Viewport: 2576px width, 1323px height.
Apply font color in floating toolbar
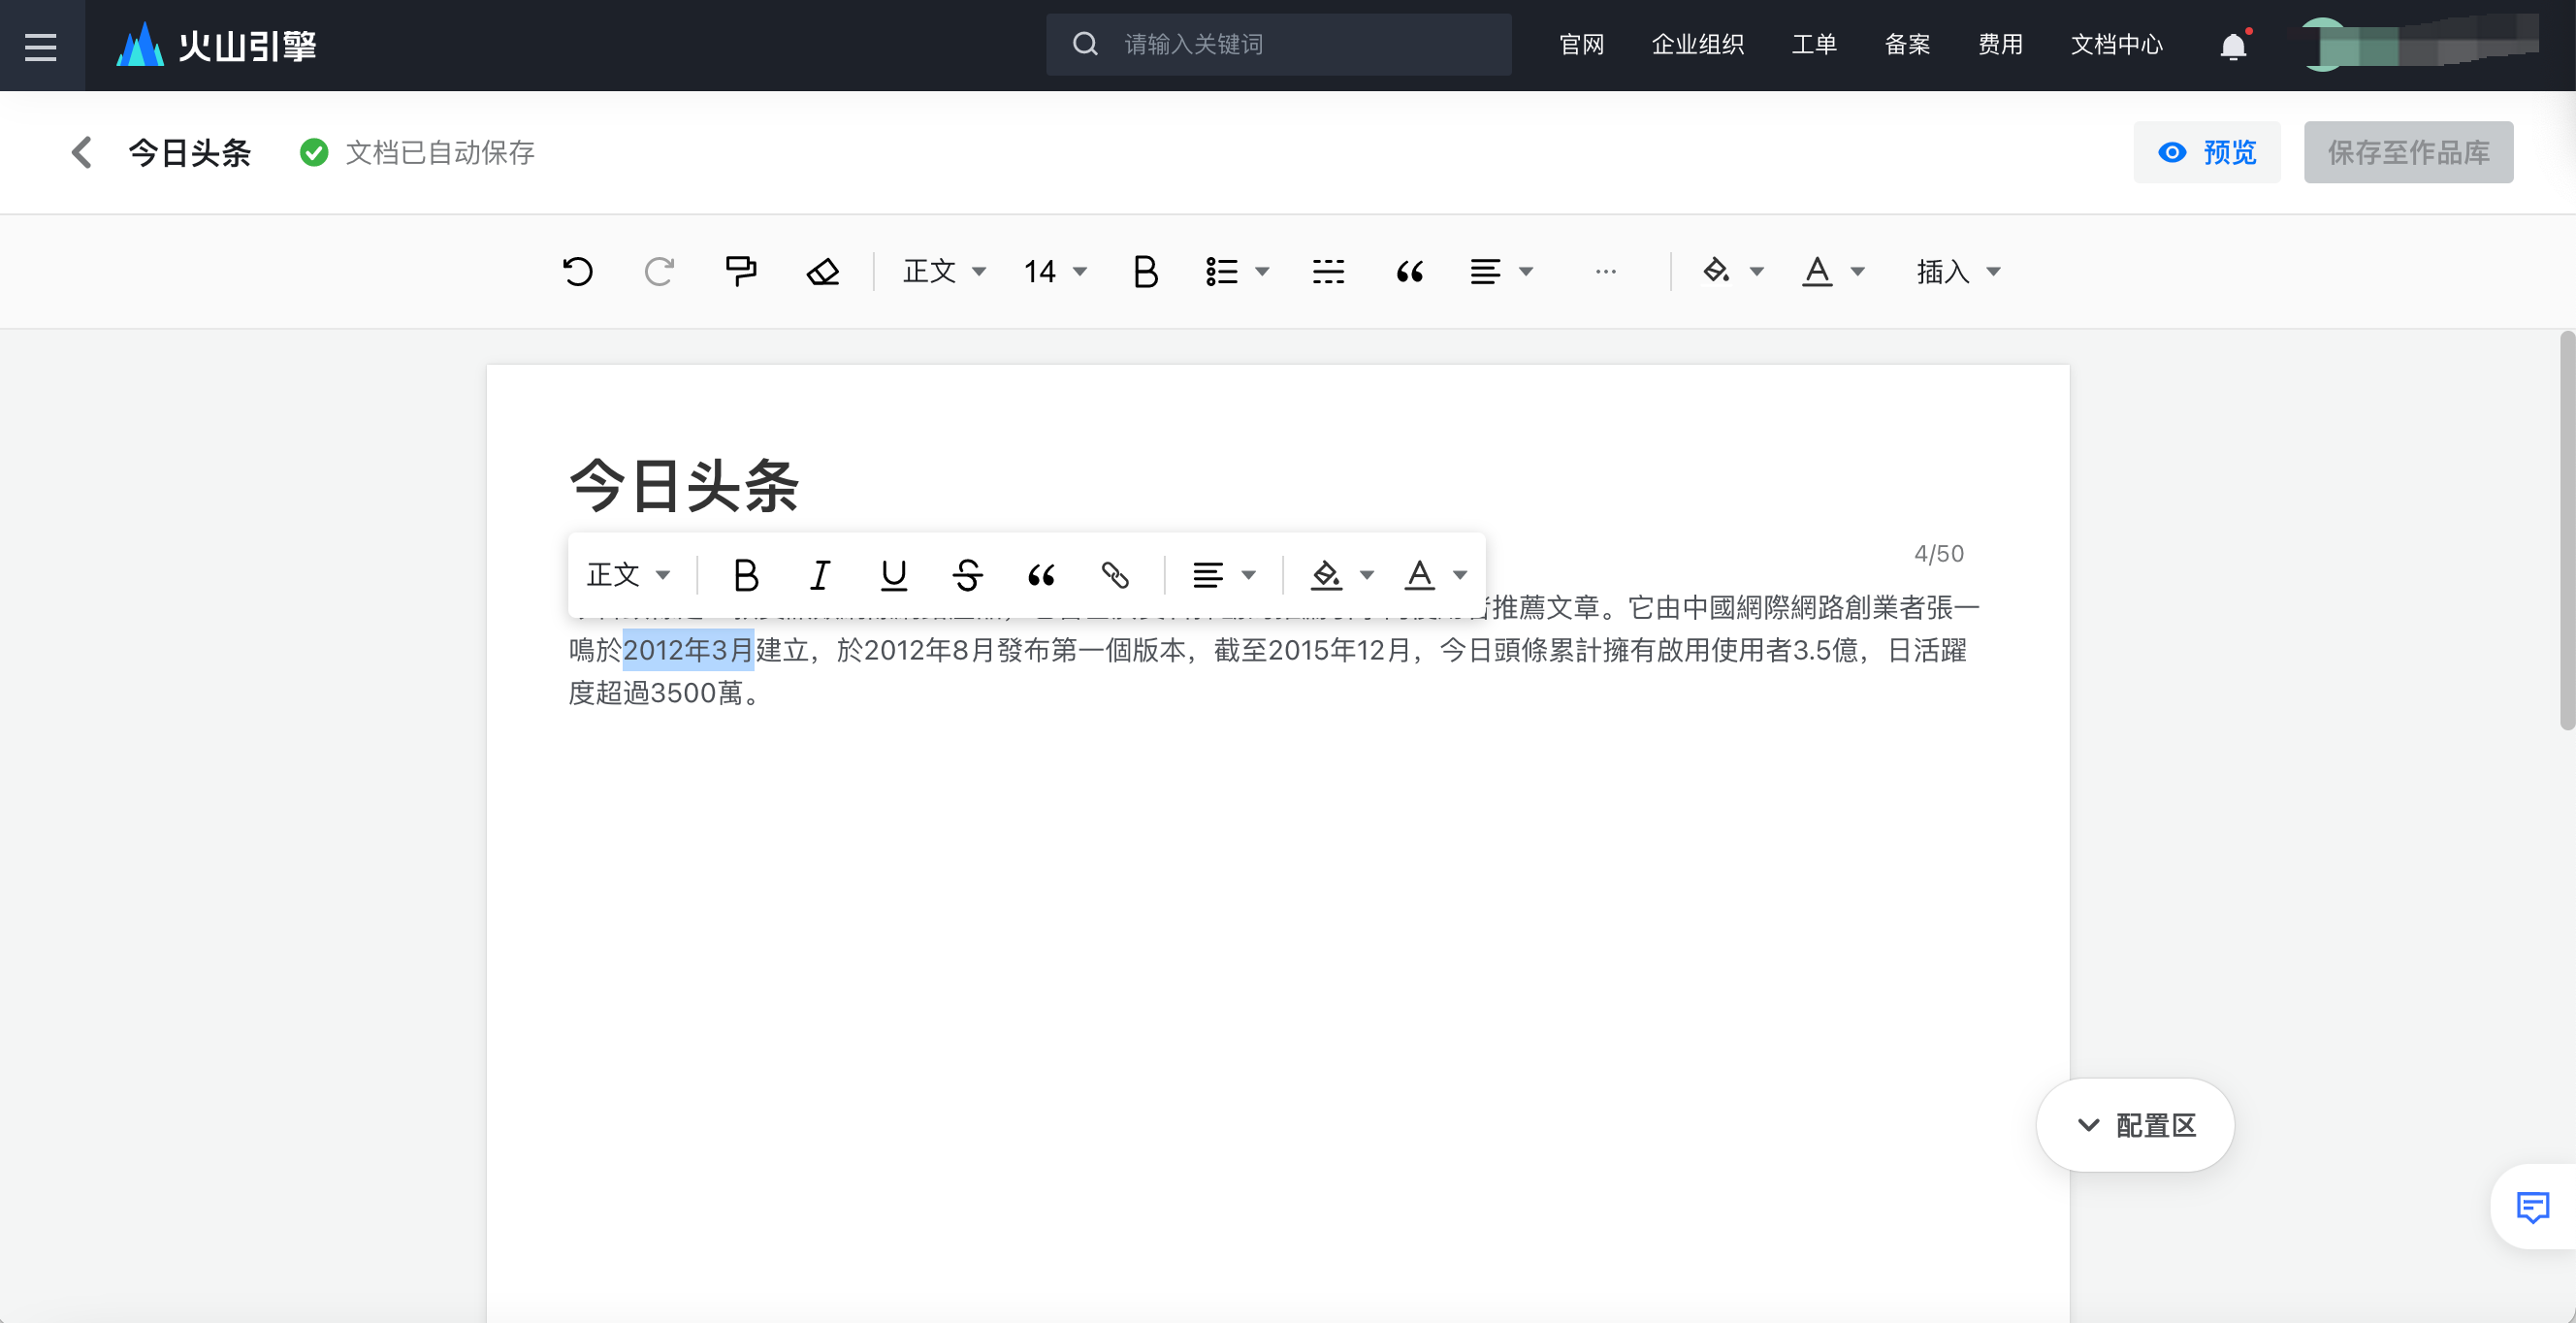[x=1420, y=575]
